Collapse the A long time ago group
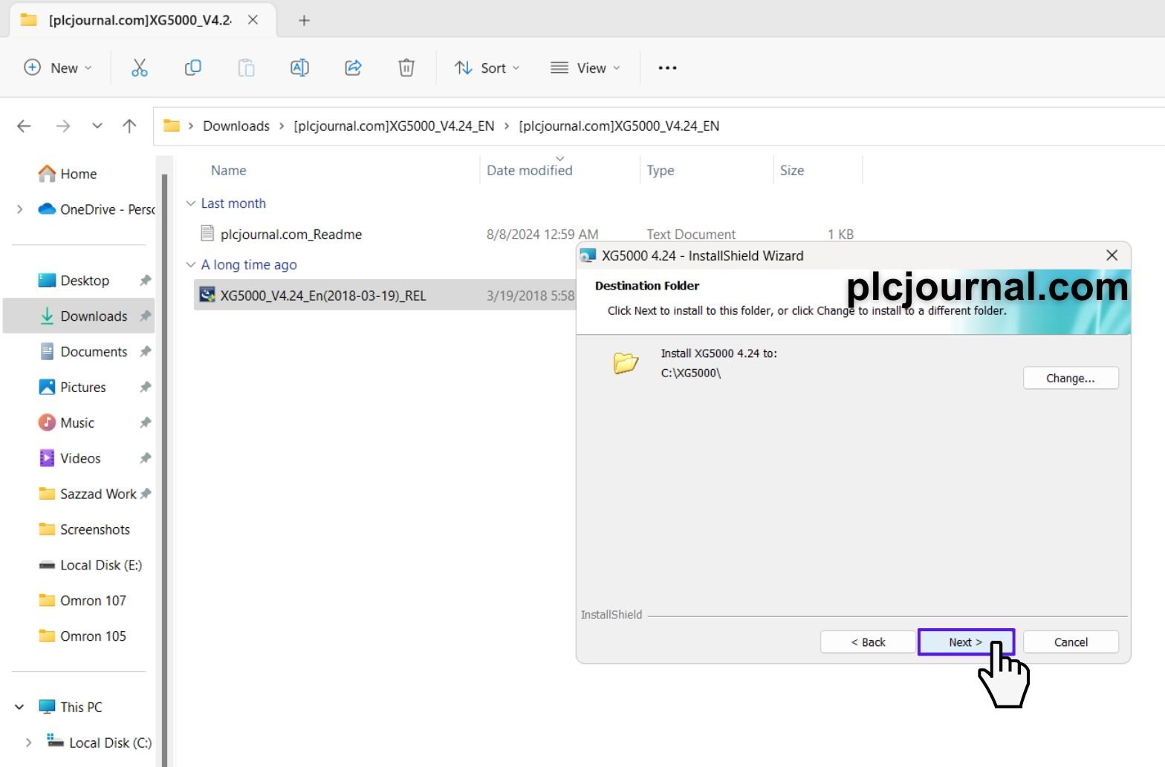 (191, 265)
